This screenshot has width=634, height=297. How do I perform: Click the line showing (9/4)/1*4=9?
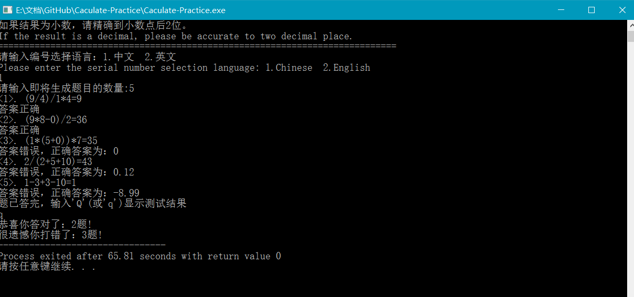[41, 99]
